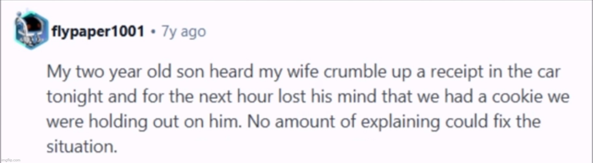This screenshot has width=593, height=163.
Task: Click the dot separator after the username
Action: [153, 32]
